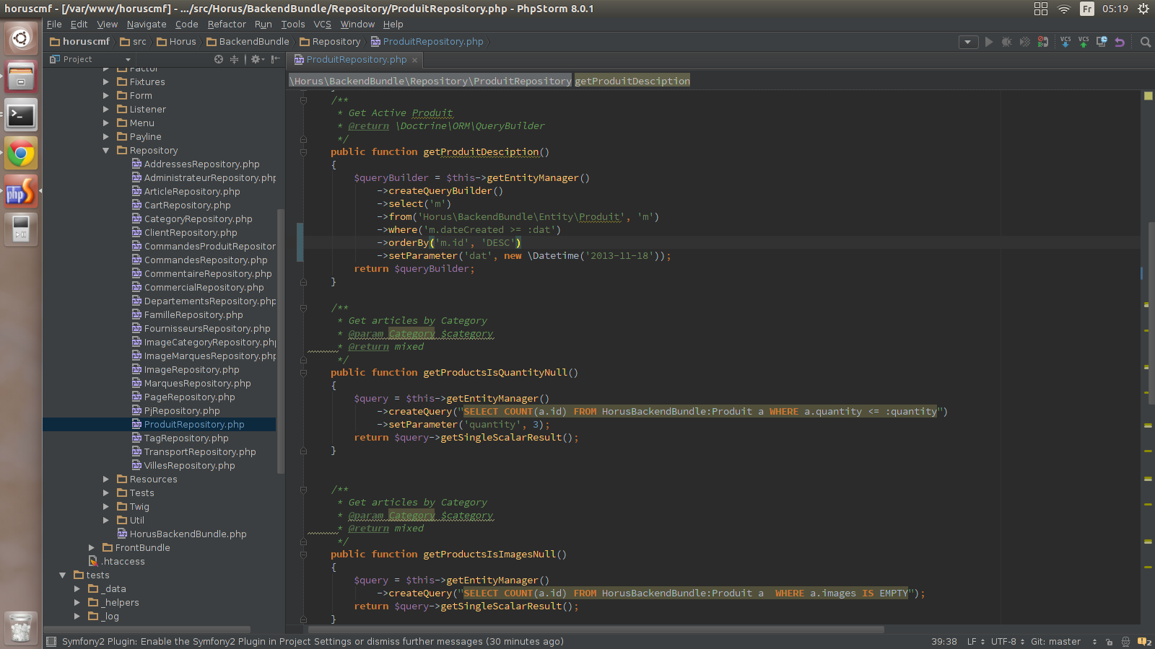1155x649 pixels.
Task: Select the ProduitRepository.php editor tab
Action: tap(356, 60)
